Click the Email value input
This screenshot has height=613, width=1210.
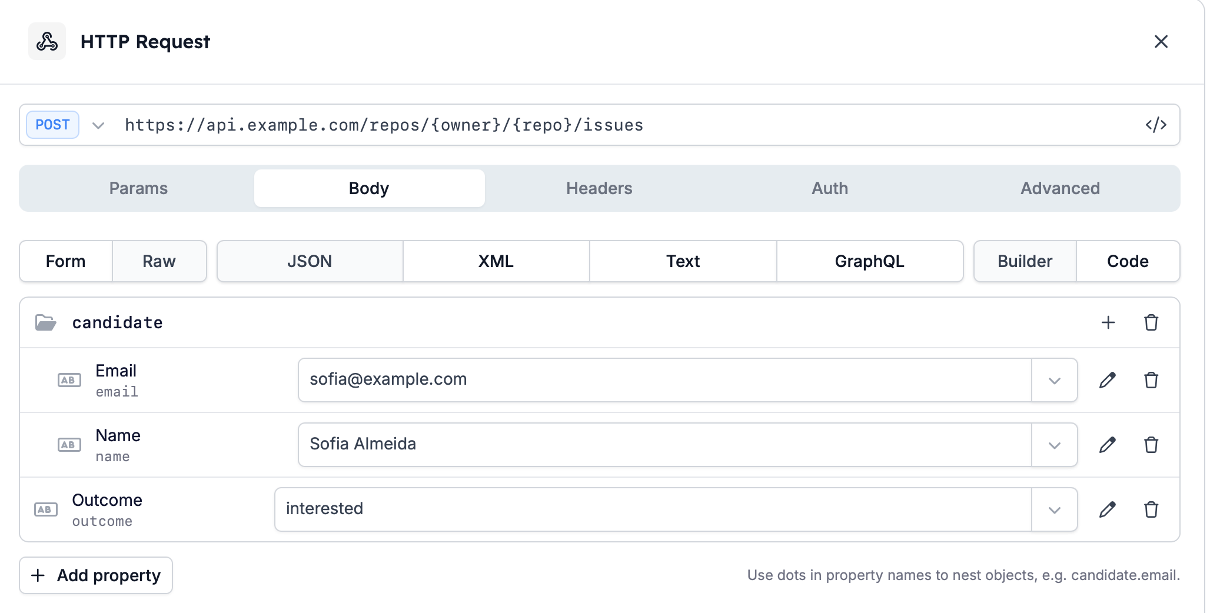pyautogui.click(x=664, y=380)
